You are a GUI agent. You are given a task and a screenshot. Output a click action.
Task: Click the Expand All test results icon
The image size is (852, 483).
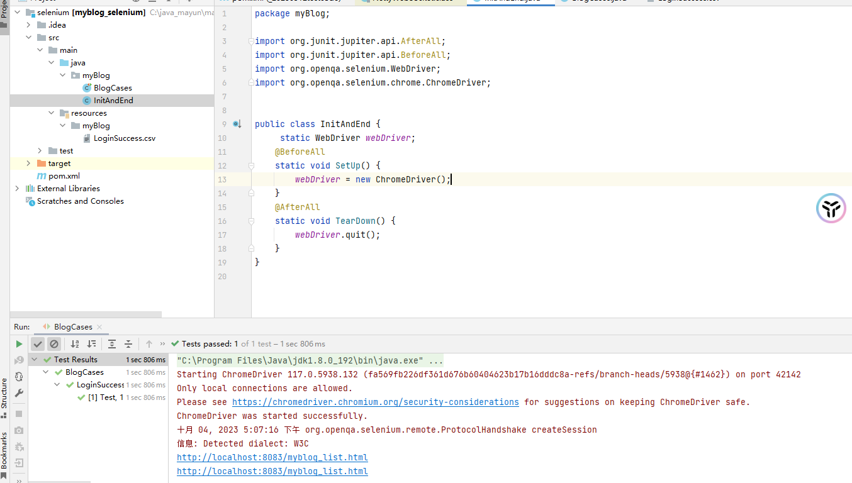pos(112,344)
